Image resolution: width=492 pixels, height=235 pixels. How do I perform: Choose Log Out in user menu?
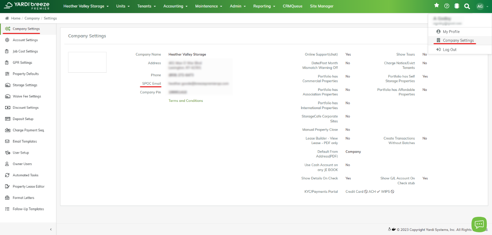click(449, 50)
